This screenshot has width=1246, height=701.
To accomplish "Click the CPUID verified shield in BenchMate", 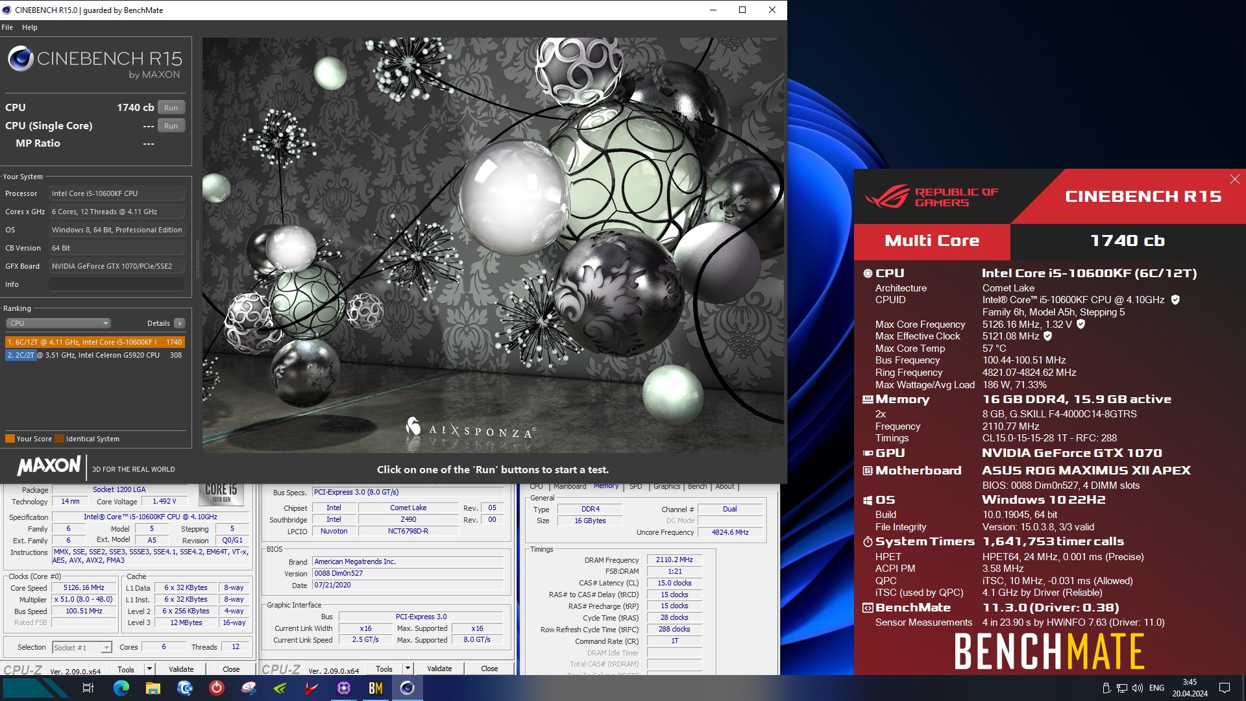I will (x=1175, y=300).
